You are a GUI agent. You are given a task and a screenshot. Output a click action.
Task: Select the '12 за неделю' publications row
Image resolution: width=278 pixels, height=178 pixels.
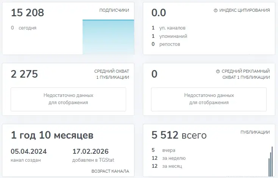[x=169, y=158]
